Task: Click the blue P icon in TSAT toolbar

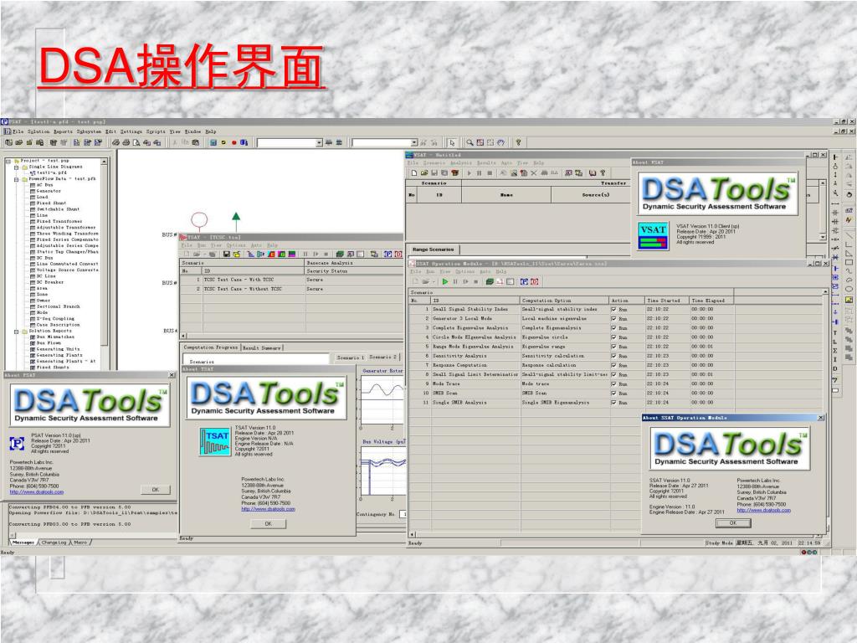Action: [387, 255]
